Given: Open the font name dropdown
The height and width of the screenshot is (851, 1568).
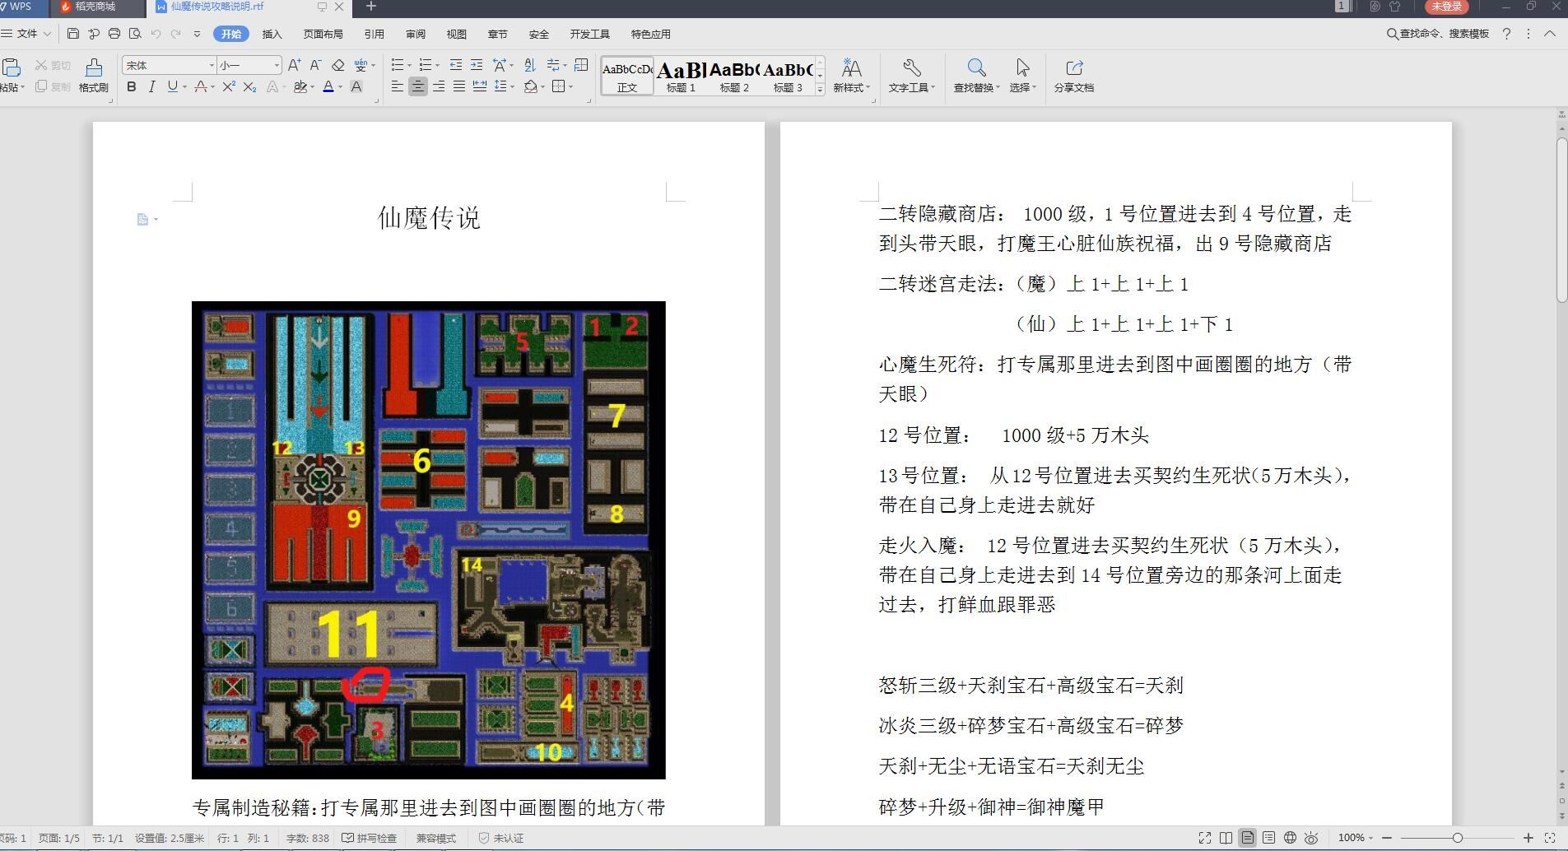Looking at the screenshot, I should click(x=212, y=65).
